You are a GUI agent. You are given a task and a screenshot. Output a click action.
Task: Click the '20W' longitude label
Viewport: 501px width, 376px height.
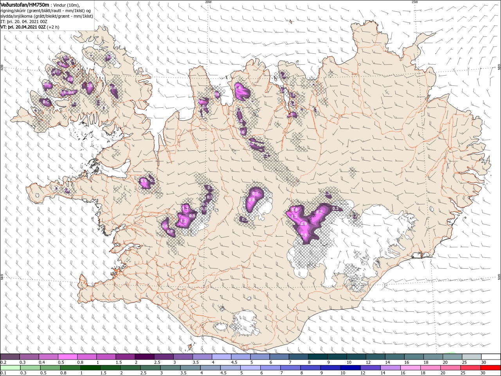[208, 2]
